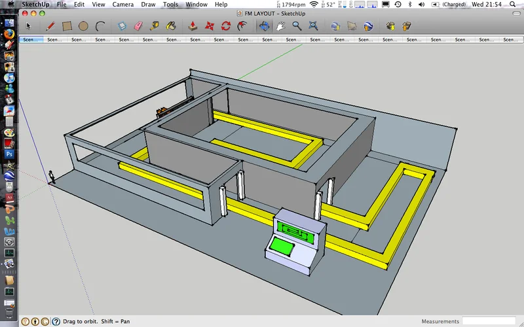The image size is (524, 327).
Task: Click the Zoom Extents tool
Action: tap(313, 26)
